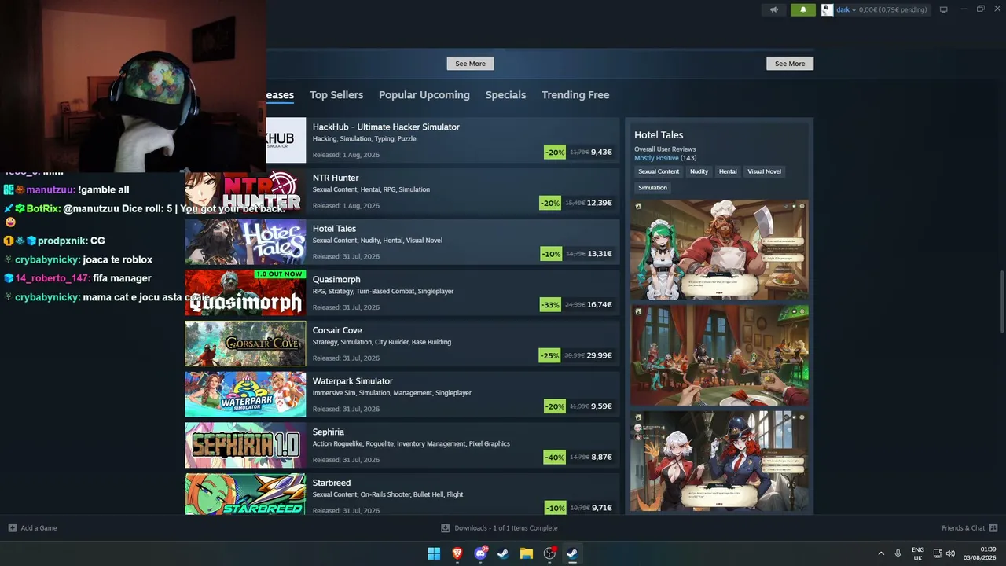This screenshot has height=566, width=1006.
Task: Click Add a Game
Action: point(32,528)
